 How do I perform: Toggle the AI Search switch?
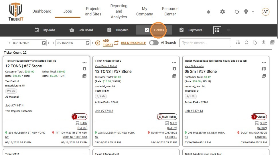tap(154, 43)
